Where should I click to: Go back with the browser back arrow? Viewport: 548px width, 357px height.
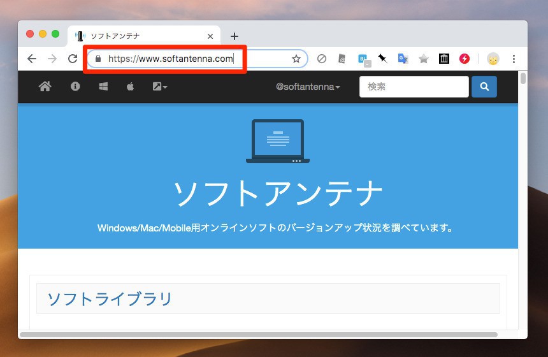(32, 59)
